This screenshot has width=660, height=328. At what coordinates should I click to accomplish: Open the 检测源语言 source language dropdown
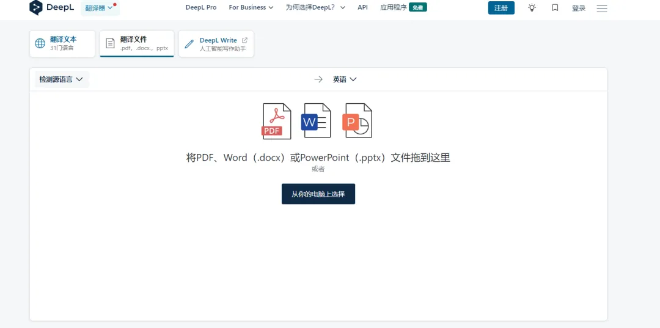(62, 79)
